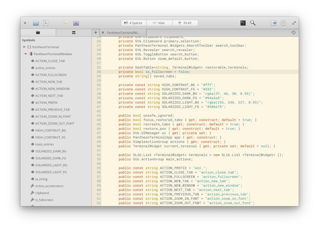Click the share/export arrow icon
The image size is (319, 230).
(273, 23)
